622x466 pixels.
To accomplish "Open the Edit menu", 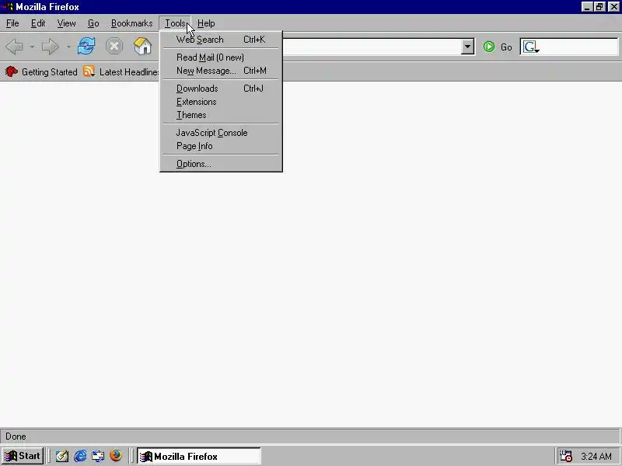I will [x=38, y=23].
